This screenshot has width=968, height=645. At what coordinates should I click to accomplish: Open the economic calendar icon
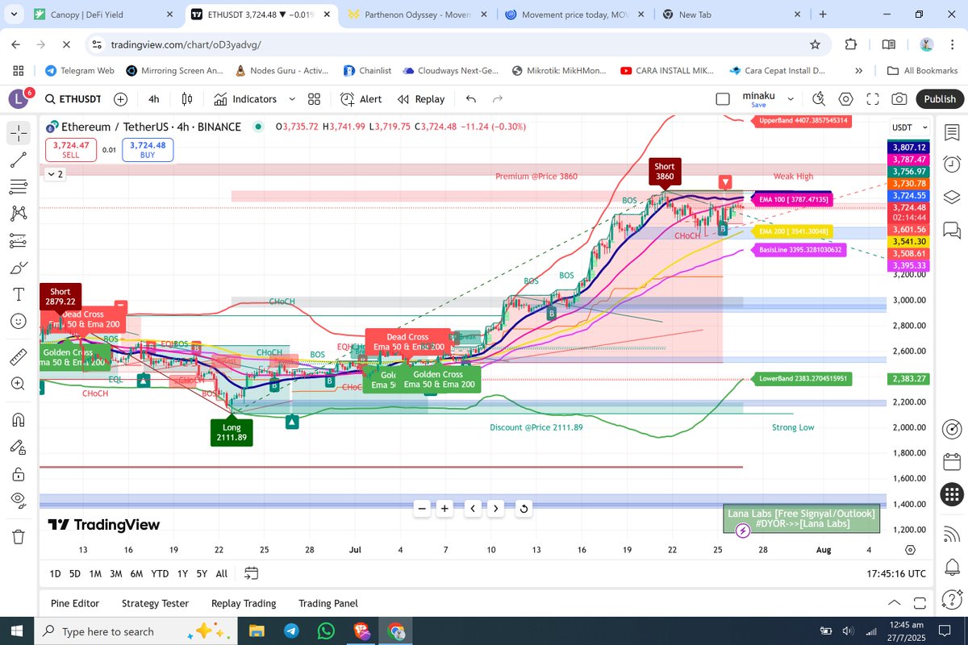[x=952, y=462]
